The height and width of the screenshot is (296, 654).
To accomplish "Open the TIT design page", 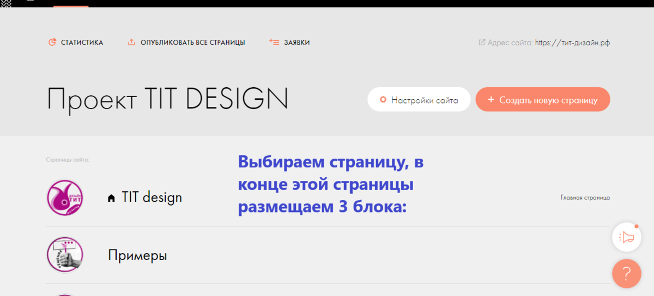I will click(x=152, y=197).
